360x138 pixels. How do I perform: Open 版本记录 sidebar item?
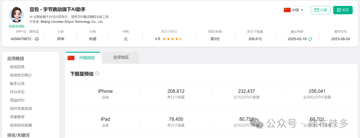point(17,83)
